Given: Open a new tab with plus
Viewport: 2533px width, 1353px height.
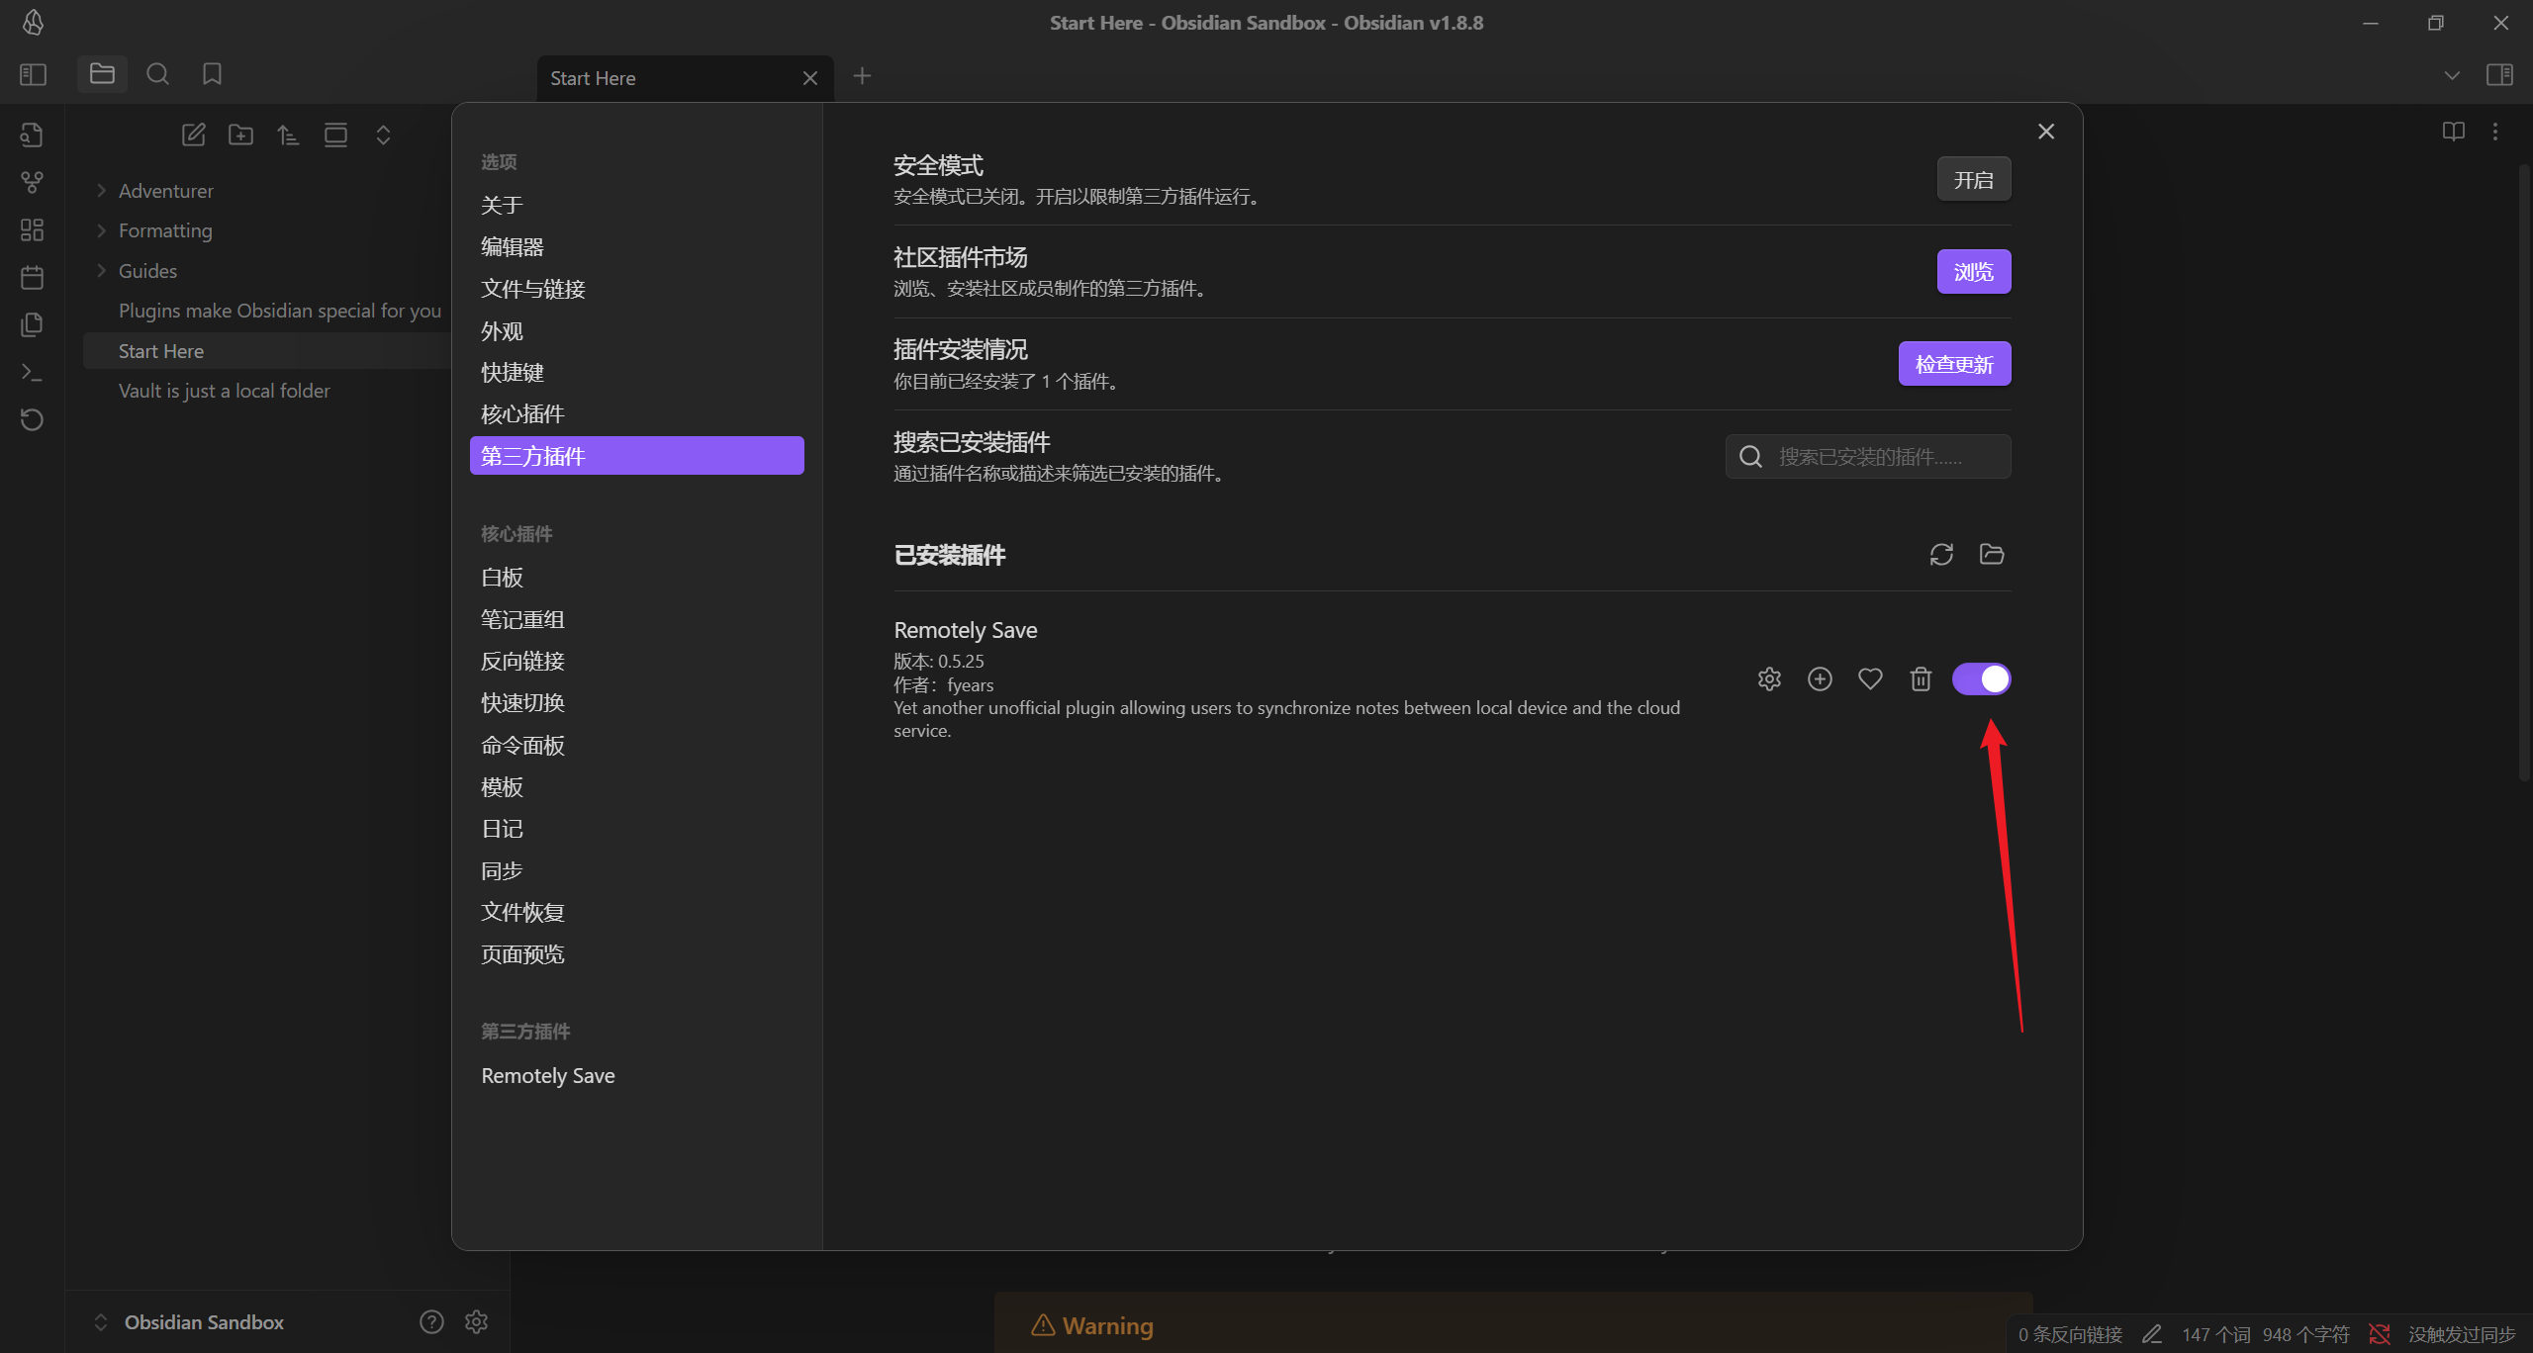Looking at the screenshot, I should (862, 76).
